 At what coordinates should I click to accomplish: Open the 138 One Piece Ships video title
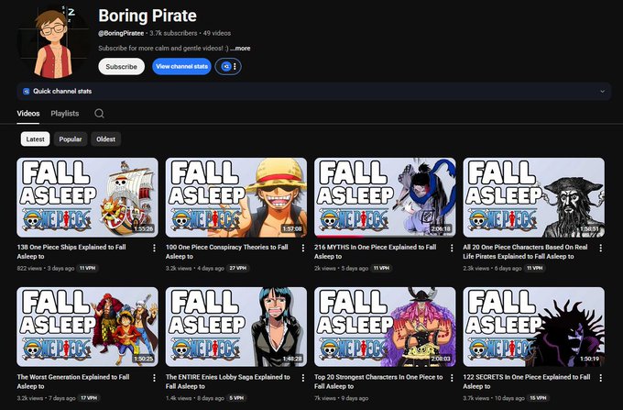pyautogui.click(x=71, y=251)
